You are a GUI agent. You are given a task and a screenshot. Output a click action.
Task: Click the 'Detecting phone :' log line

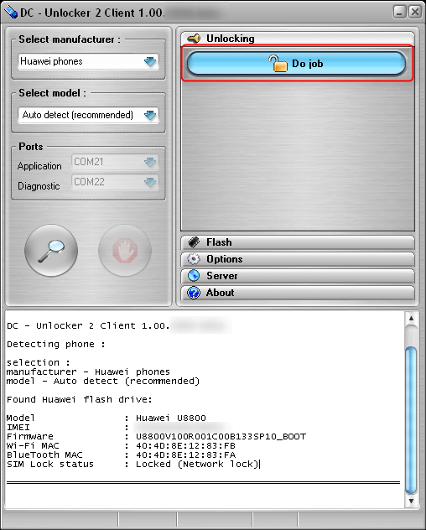[56, 344]
